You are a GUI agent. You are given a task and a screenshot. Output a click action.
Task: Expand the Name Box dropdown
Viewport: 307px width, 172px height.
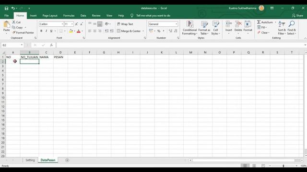tap(22, 45)
